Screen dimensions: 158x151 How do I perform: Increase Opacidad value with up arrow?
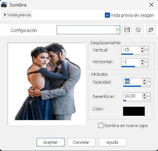(x=144, y=80)
